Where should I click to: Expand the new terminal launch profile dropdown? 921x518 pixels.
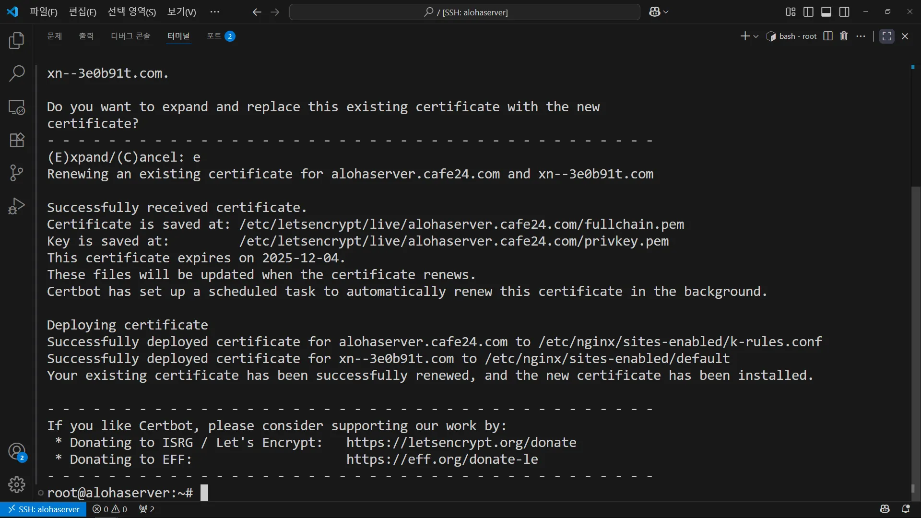(756, 36)
